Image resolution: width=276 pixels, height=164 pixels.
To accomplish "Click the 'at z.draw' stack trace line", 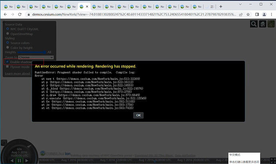I will [x=91, y=95].
